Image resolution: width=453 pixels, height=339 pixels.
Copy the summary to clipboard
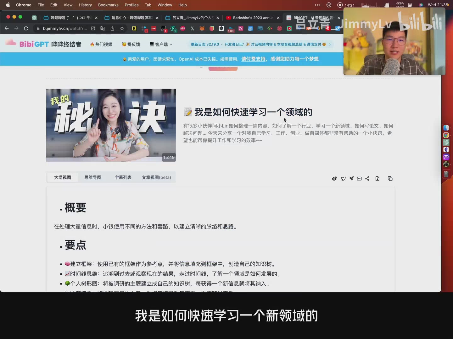click(x=390, y=179)
